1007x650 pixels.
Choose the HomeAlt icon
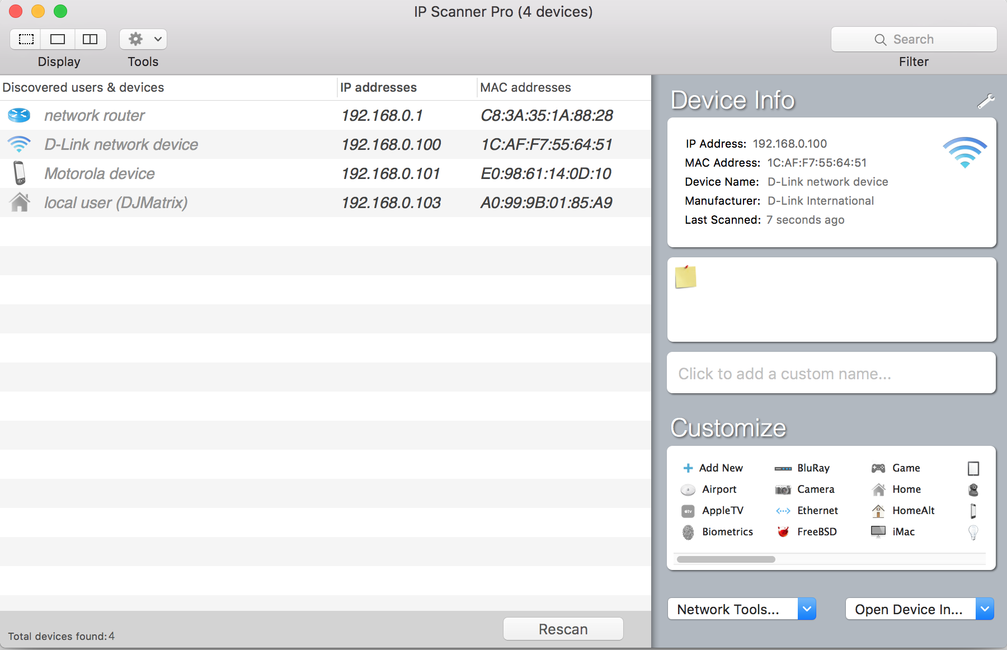tap(878, 511)
